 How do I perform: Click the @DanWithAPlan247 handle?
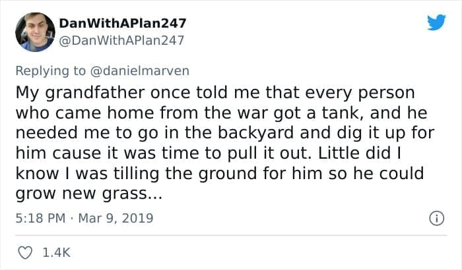(x=121, y=40)
